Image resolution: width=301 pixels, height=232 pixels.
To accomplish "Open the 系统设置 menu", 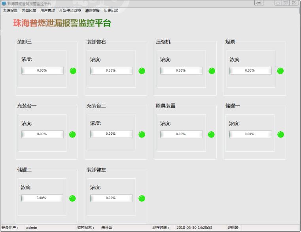I will tap(10, 10).
